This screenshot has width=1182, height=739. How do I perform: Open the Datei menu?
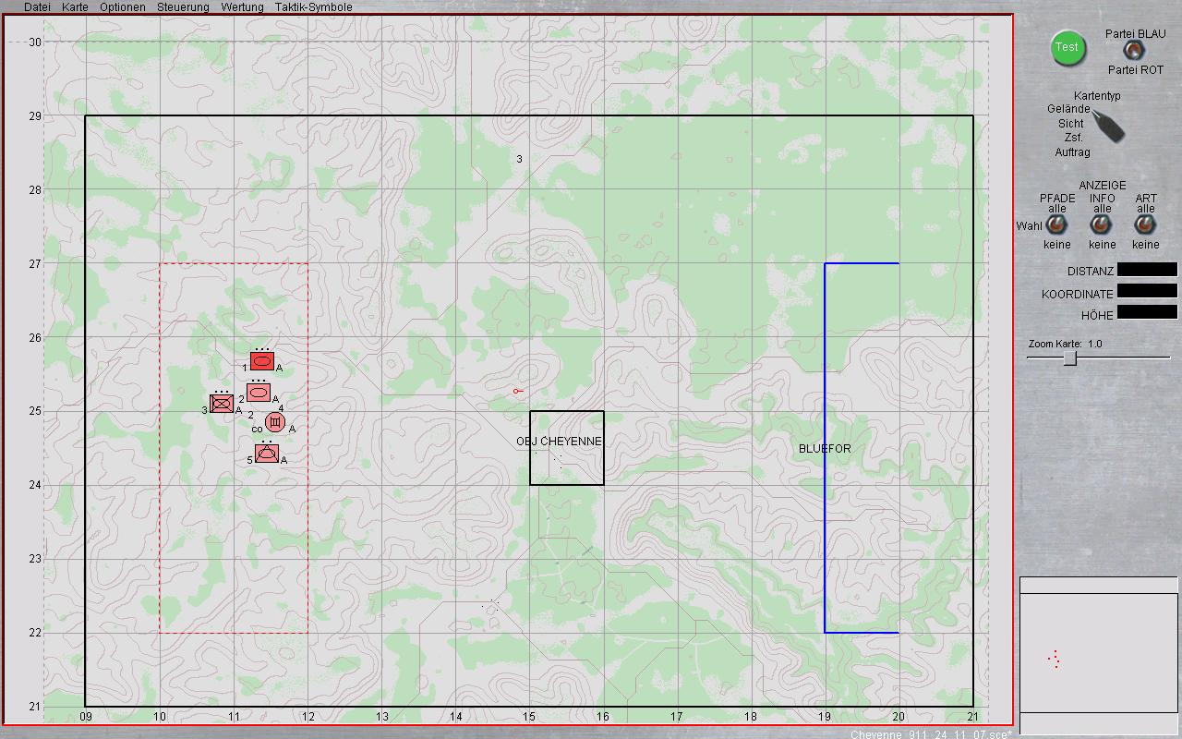coord(37,7)
